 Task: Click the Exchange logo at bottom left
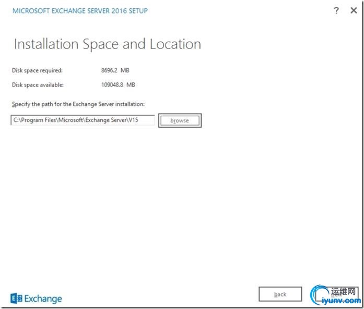point(36,299)
